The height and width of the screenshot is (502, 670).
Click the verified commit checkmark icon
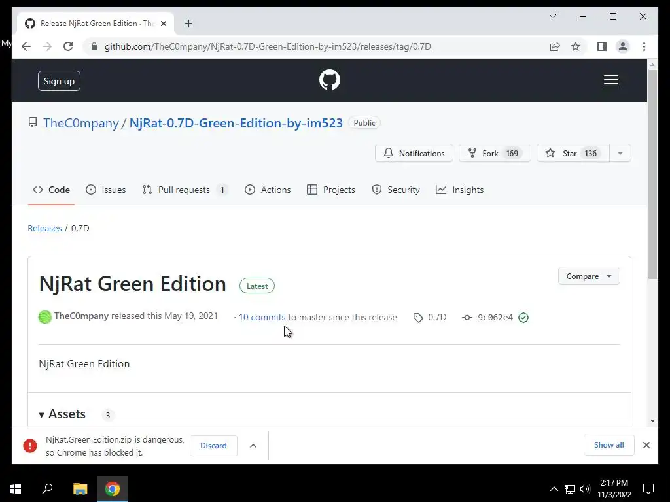coord(523,318)
